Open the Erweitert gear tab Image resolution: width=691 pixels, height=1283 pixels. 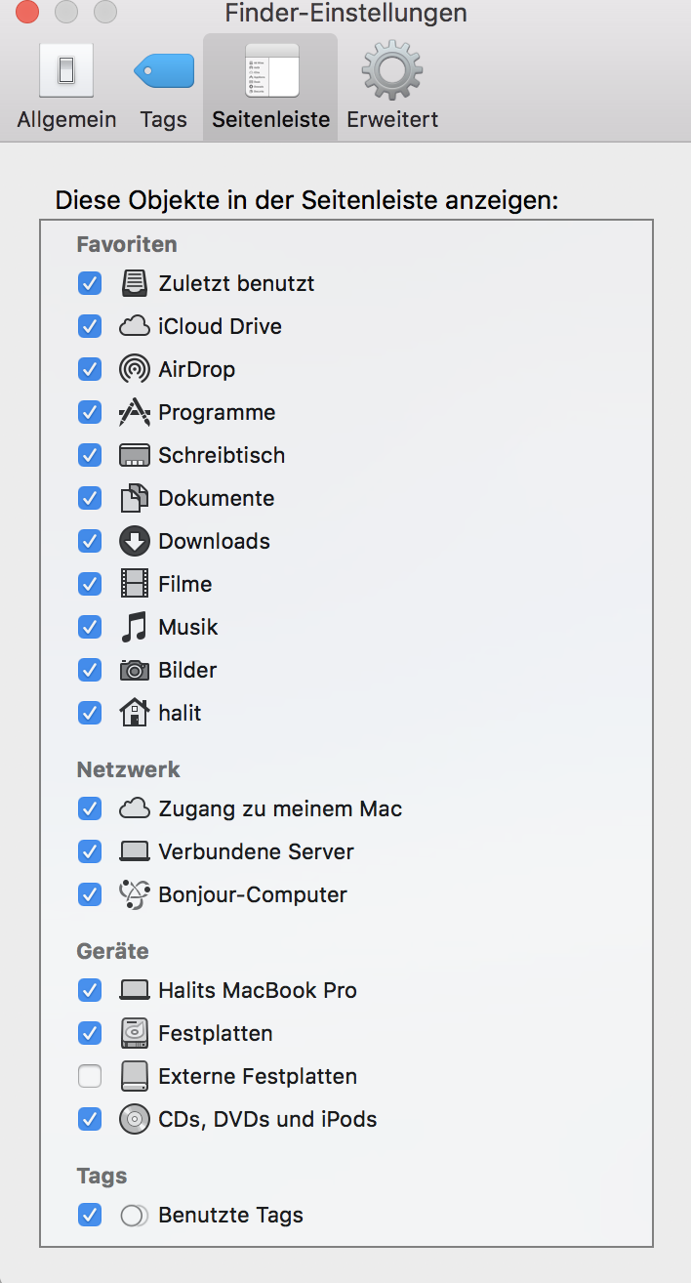[x=392, y=88]
